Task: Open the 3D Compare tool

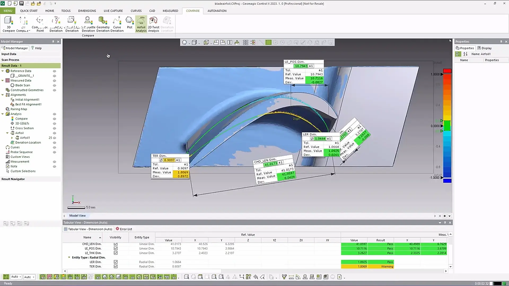Action: pos(8,24)
